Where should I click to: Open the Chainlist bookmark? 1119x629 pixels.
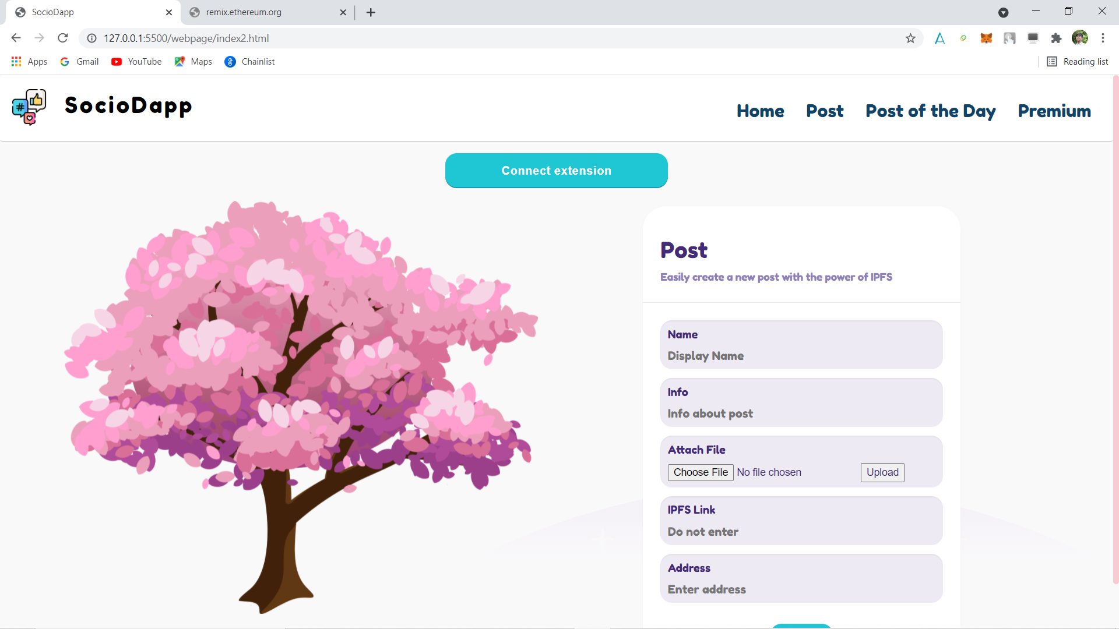point(249,62)
